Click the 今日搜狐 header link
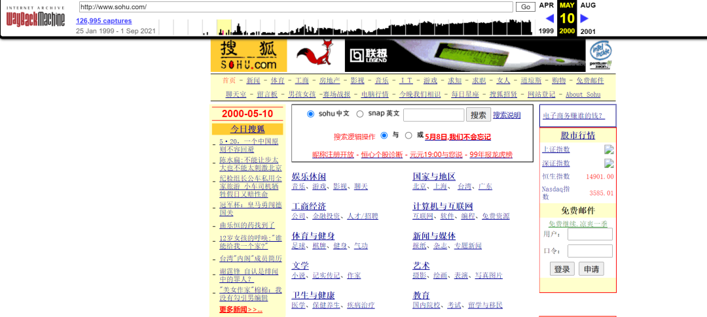The image size is (707, 317). pos(247,129)
